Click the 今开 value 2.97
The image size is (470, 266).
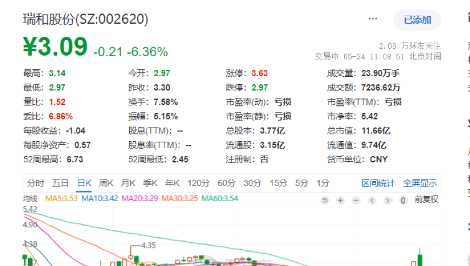click(162, 73)
